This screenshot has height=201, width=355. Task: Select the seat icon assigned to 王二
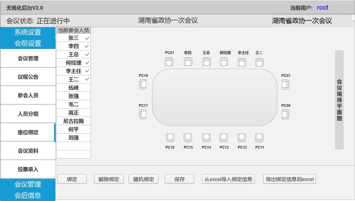click(260, 62)
